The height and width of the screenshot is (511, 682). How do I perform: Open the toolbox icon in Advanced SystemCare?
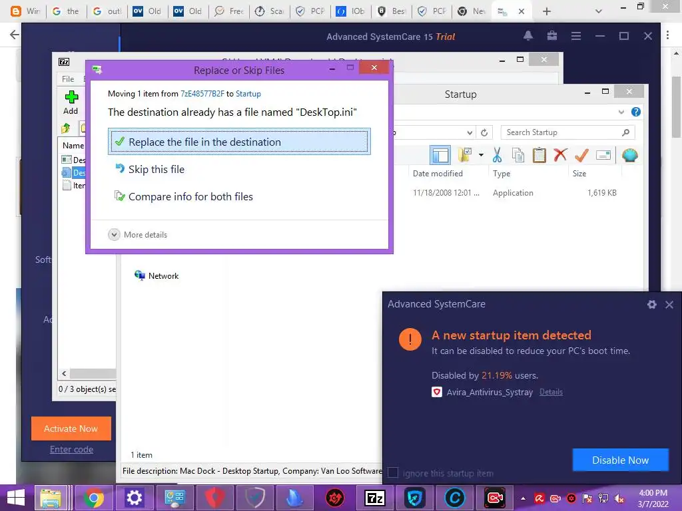tap(552, 36)
